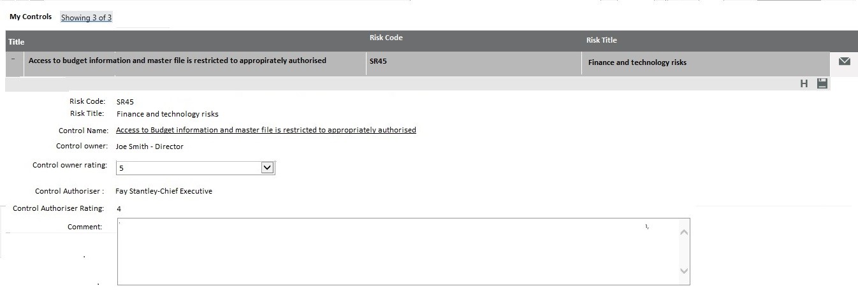Click the H history icon

804,84
